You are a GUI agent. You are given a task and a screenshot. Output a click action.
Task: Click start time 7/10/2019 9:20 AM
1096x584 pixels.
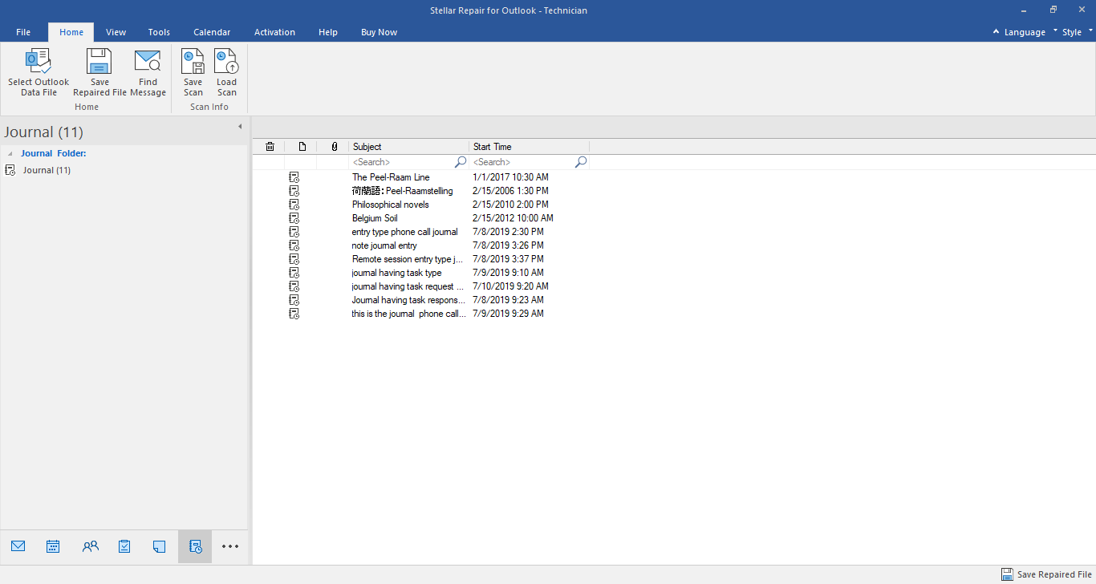(x=511, y=286)
